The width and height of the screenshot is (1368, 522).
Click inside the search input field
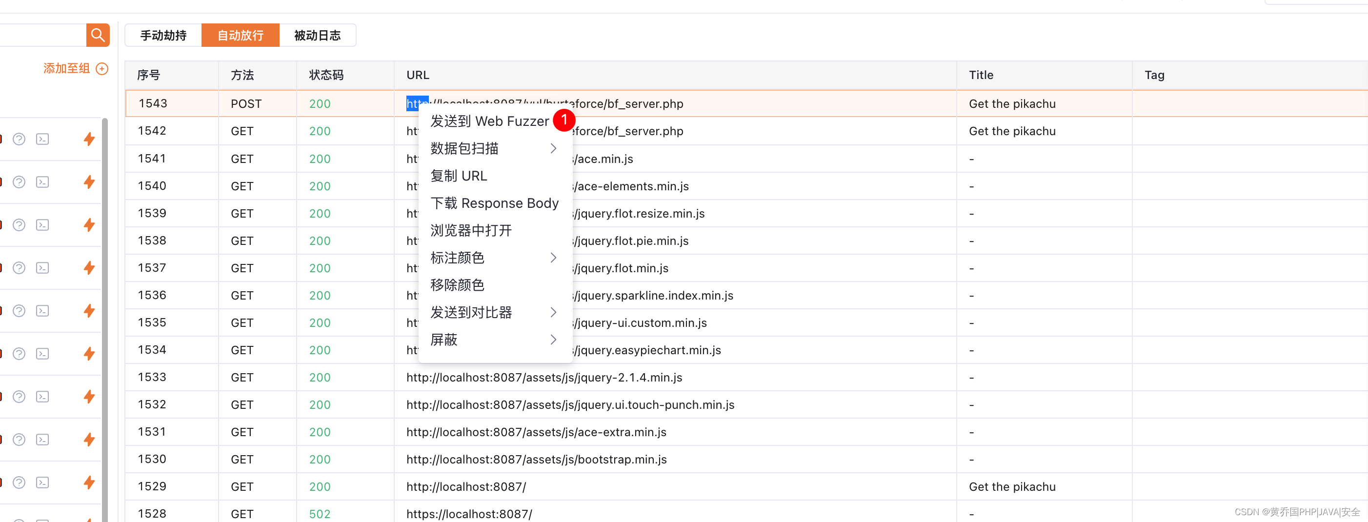[x=42, y=35]
